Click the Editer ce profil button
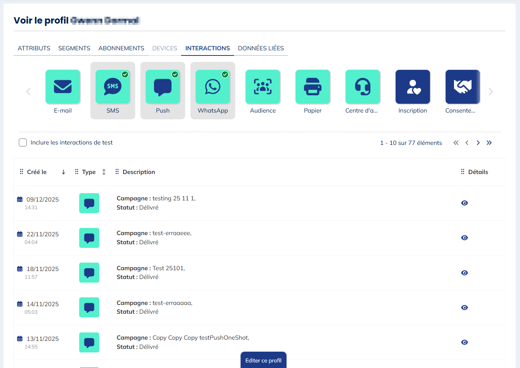Image resolution: width=520 pixels, height=368 pixels. pyautogui.click(x=263, y=360)
